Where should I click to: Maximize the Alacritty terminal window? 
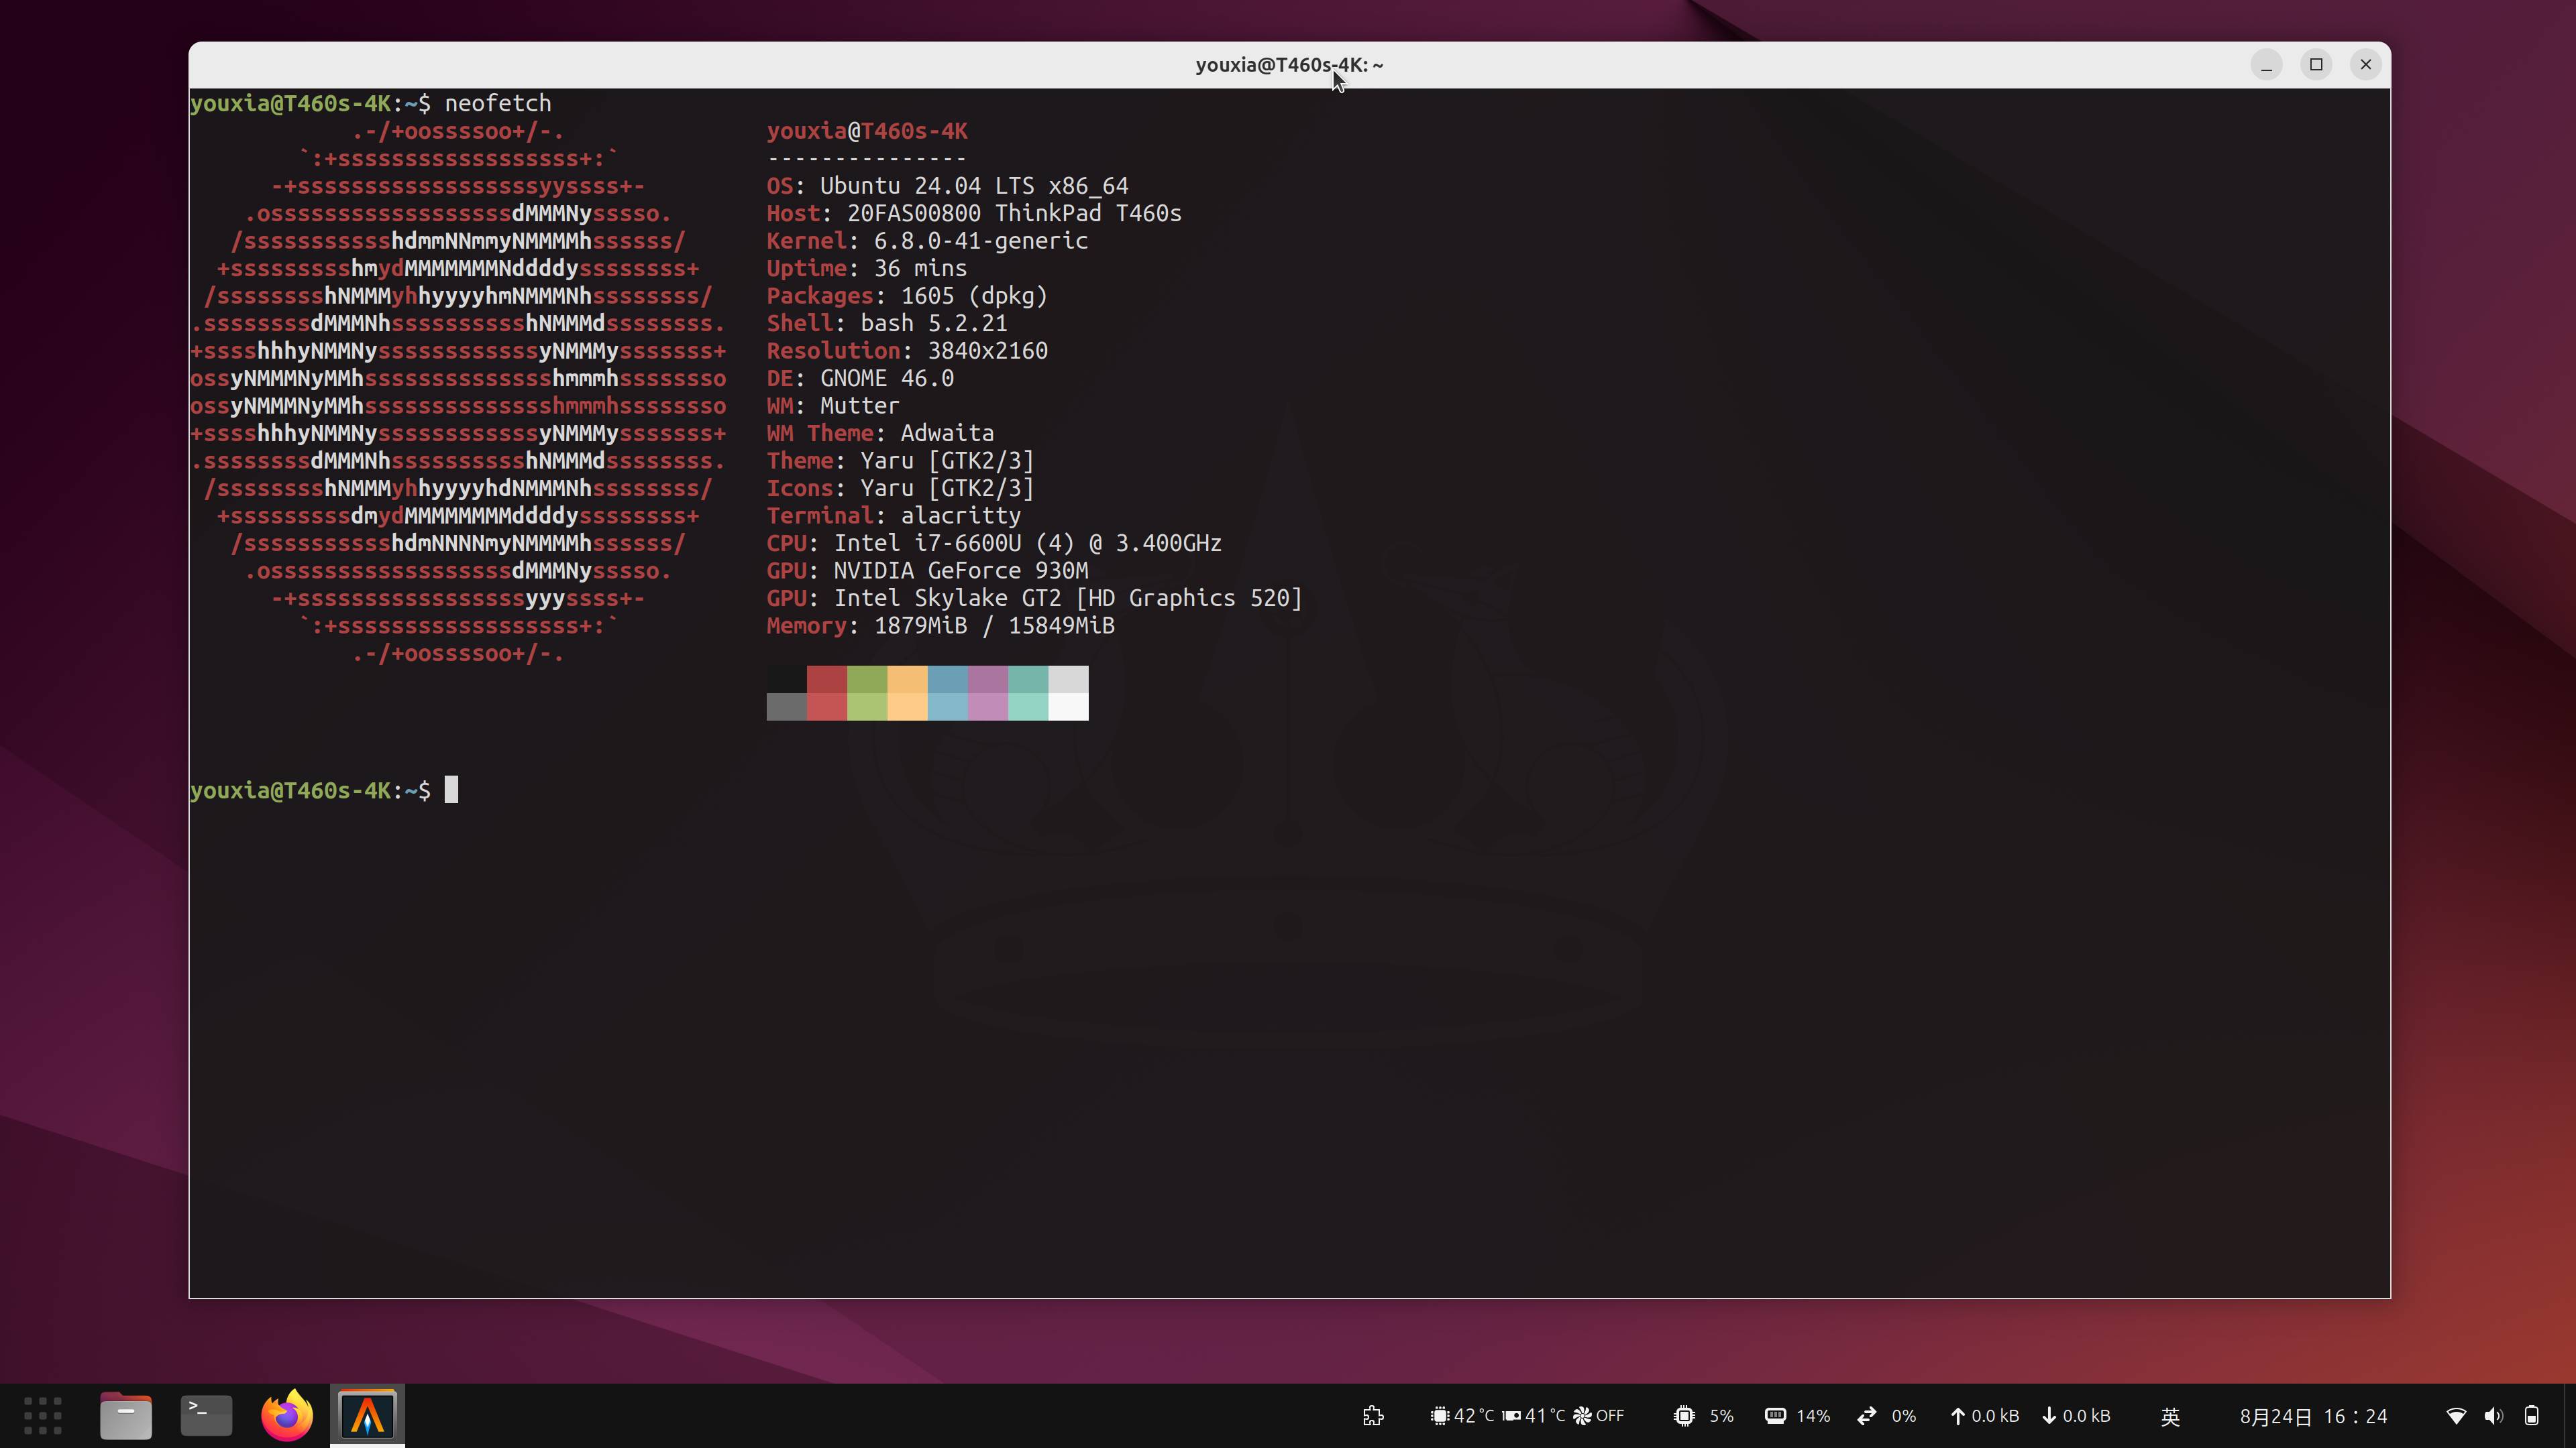[x=2316, y=65]
